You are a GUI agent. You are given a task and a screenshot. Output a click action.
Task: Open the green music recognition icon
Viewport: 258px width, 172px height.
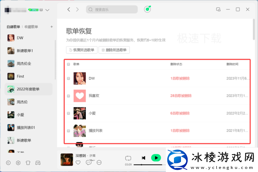pyautogui.click(x=147, y=9)
